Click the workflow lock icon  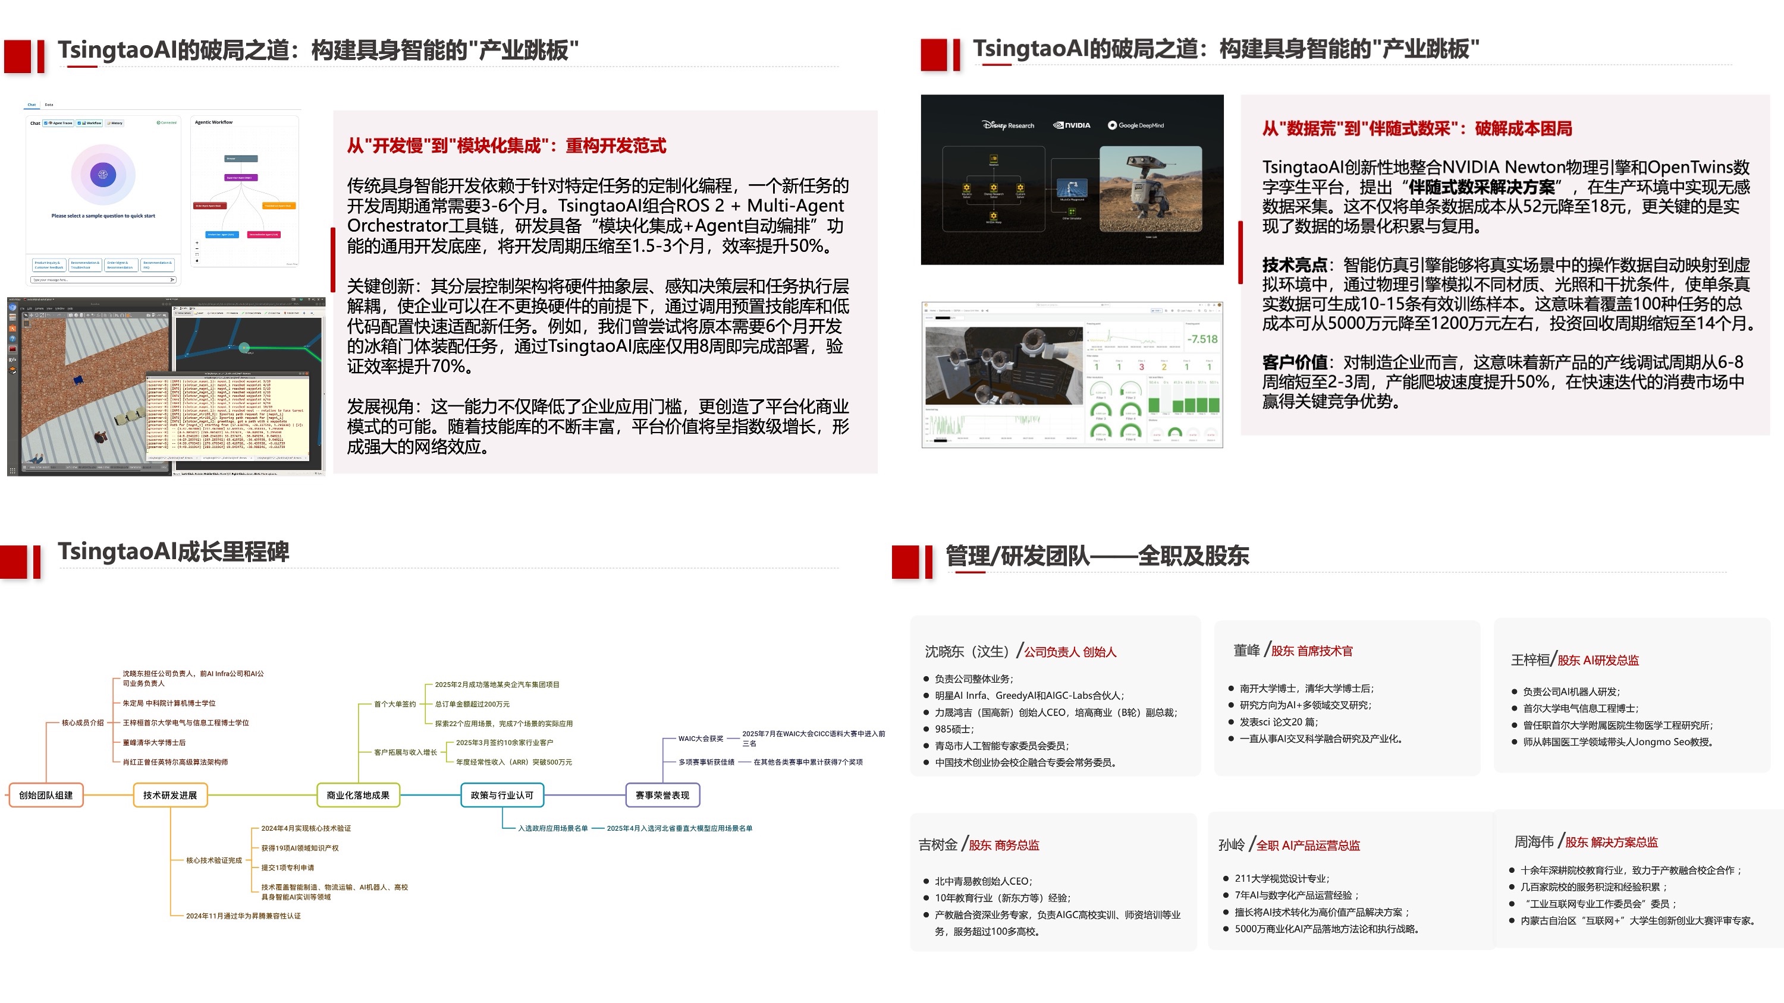coord(197,261)
